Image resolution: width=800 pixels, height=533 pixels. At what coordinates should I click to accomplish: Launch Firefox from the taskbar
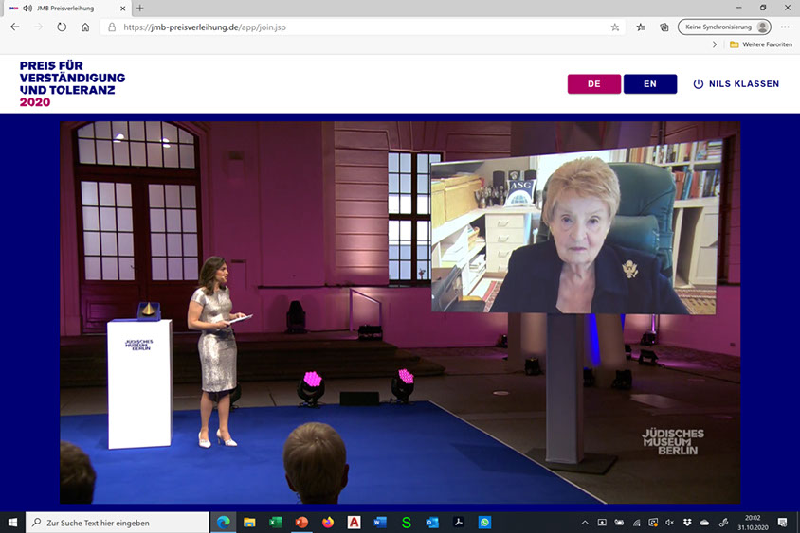click(x=328, y=522)
